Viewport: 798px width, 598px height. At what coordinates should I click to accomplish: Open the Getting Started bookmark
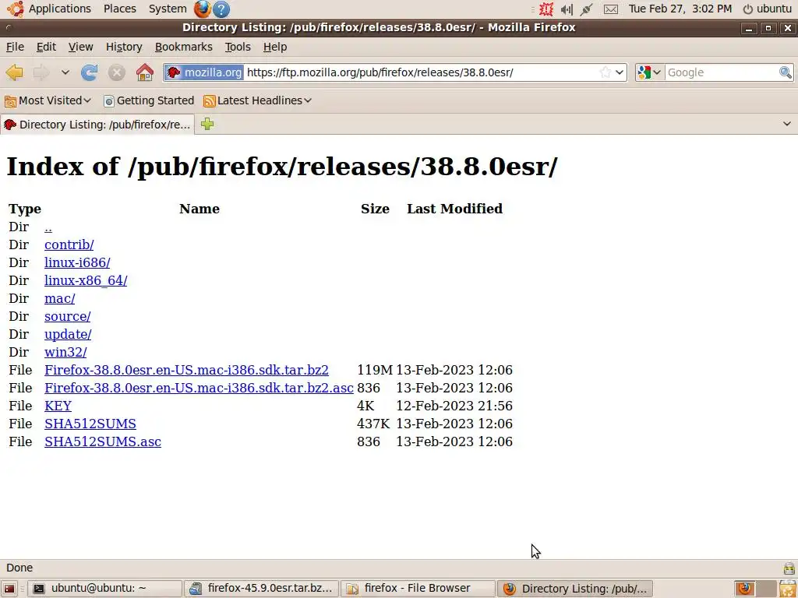(149, 100)
